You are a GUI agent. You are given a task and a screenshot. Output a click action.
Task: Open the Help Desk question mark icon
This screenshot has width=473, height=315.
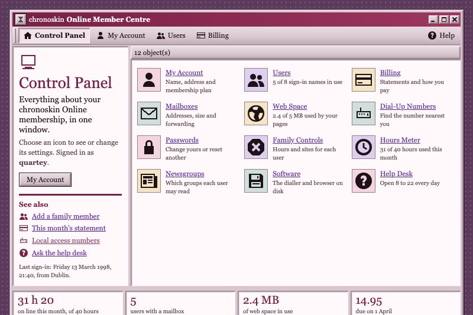pos(364,181)
